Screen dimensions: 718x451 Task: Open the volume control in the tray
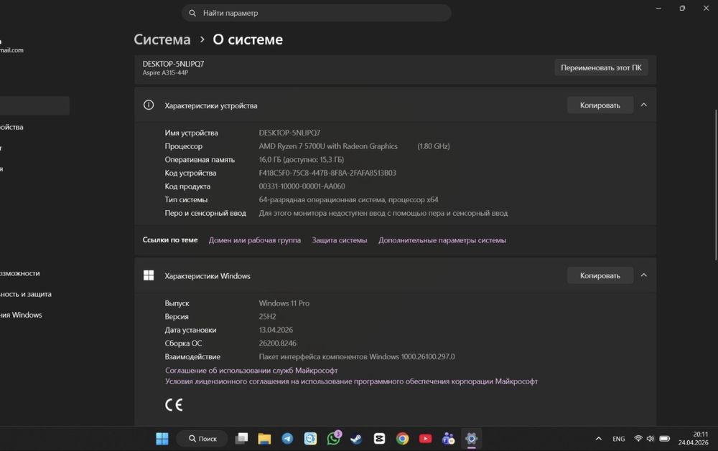tap(651, 439)
